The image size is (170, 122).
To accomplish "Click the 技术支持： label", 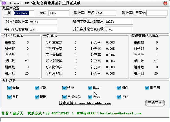I will [x=67, y=103].
